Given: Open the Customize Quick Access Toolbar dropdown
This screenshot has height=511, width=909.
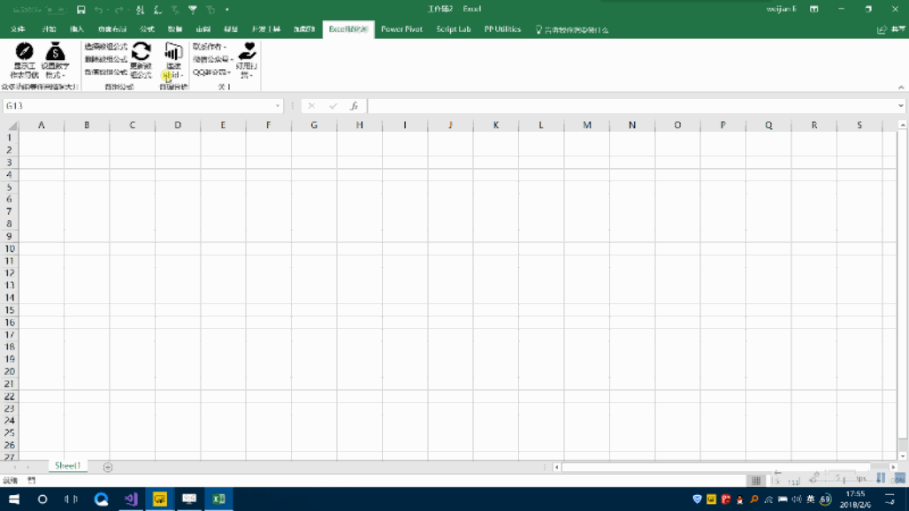Looking at the screenshot, I should 227,9.
